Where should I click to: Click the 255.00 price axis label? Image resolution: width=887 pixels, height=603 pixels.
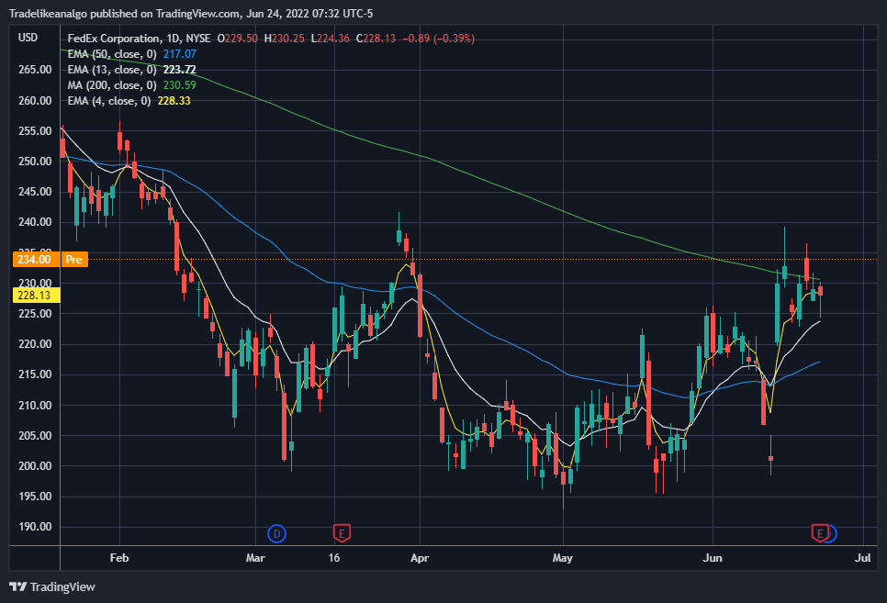coord(35,131)
